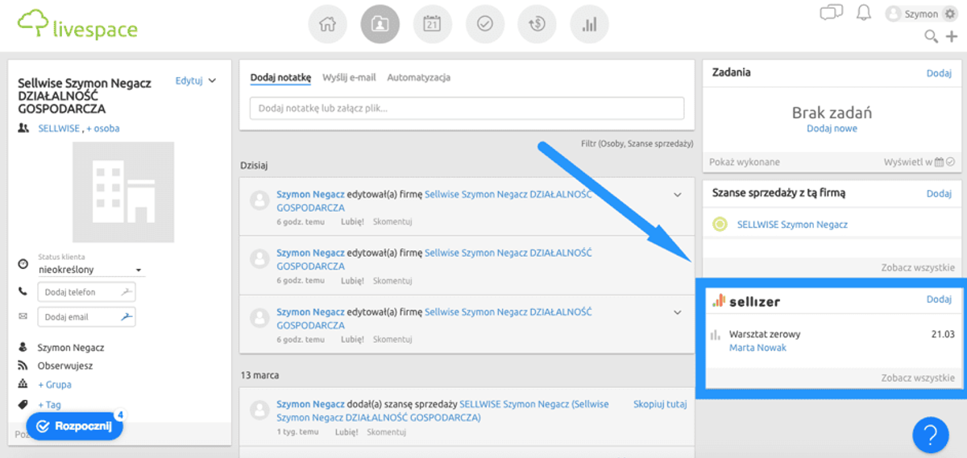Click the Edytuj link
The width and height of the screenshot is (967, 458).
pos(189,80)
